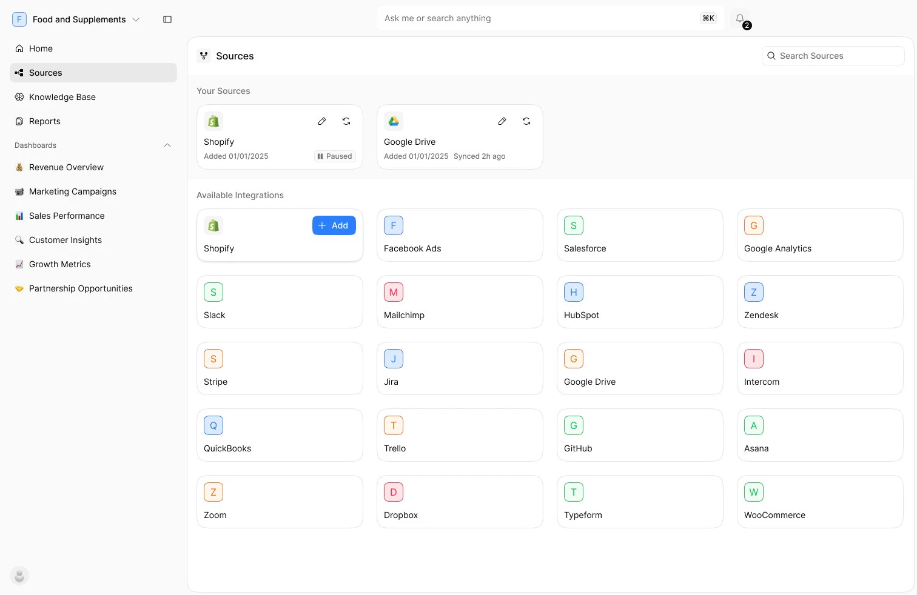Toggle the sidebar collapse icon
This screenshot has width=917, height=595.
click(167, 19)
